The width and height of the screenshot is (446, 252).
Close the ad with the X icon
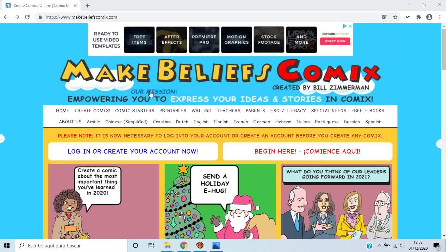[350, 26]
